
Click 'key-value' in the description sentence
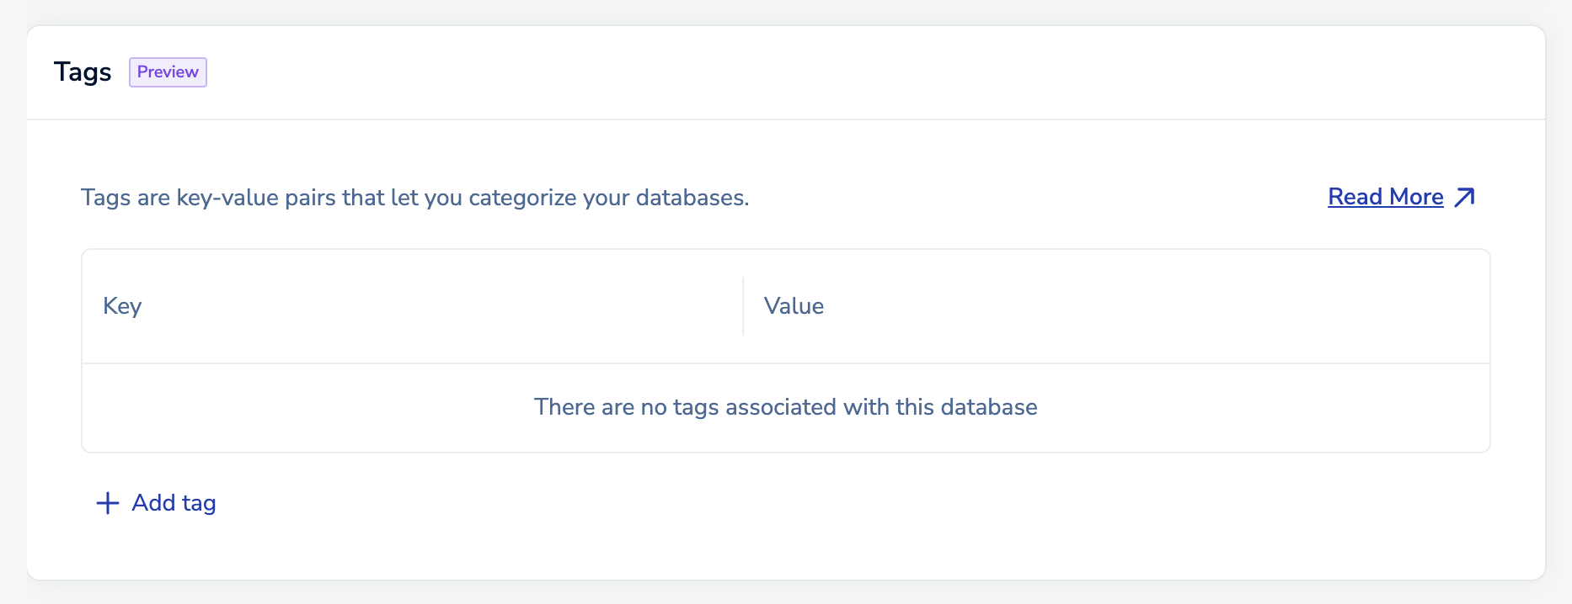(227, 198)
